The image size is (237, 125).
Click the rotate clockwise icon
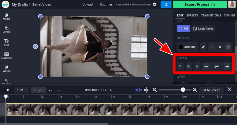(180, 66)
